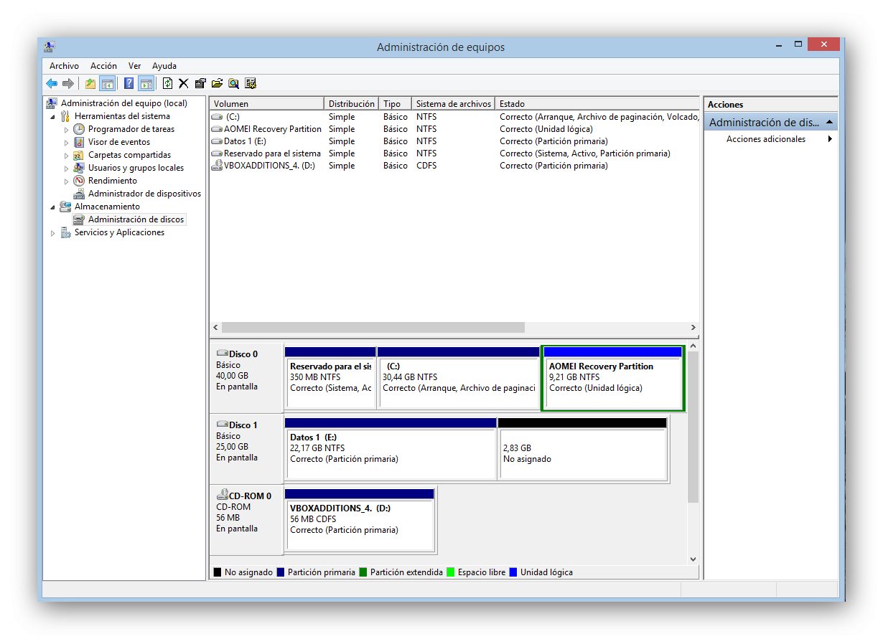Click the Properties toolbar icon
Screen dimensions: 883x639
coord(200,83)
